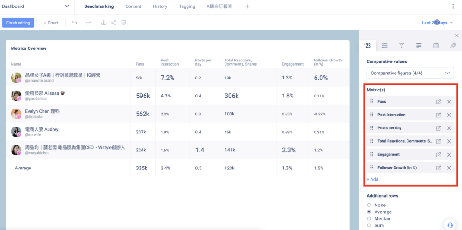This screenshot has height=230, width=462.
Task: Open the Last 28 days date dropdown
Action: (437, 23)
